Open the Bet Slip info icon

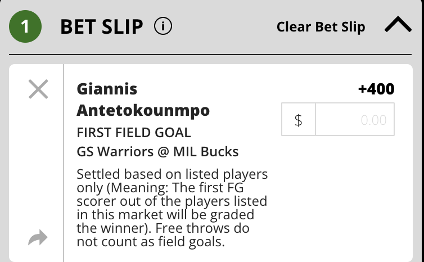point(163,26)
